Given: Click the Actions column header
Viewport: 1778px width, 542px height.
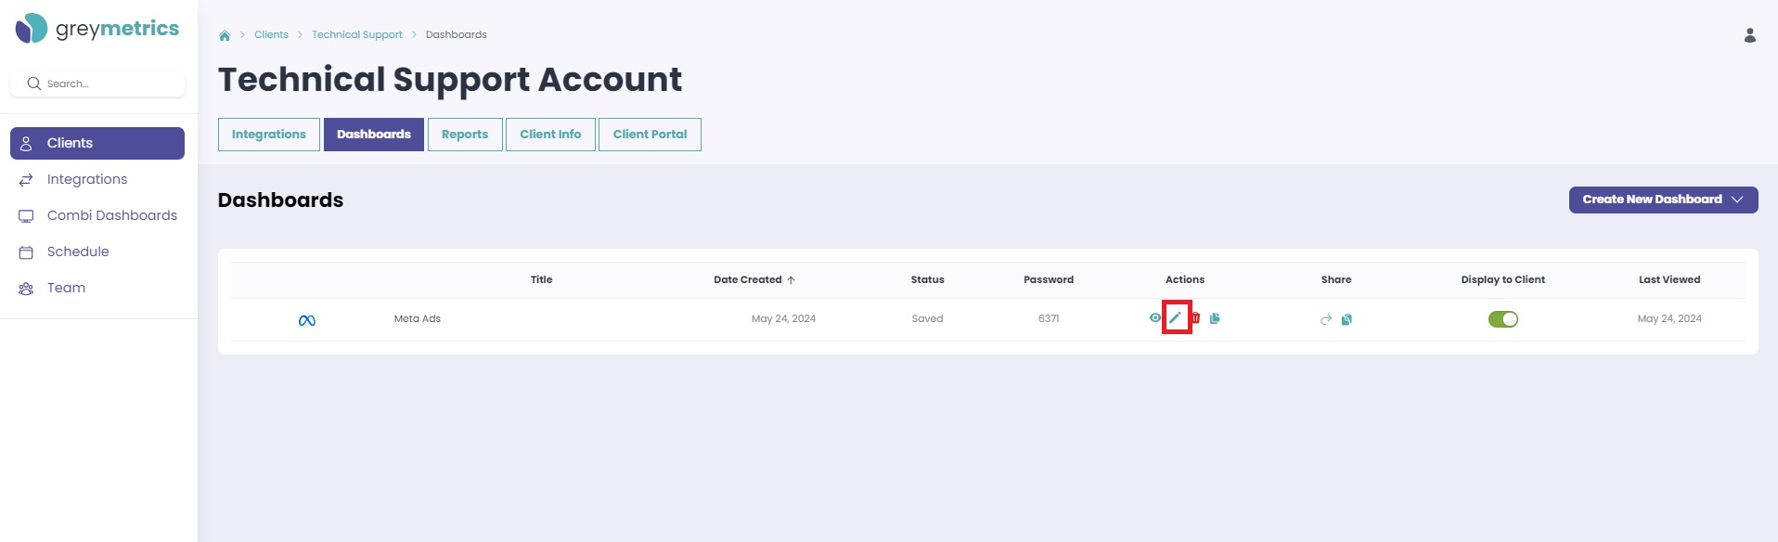Looking at the screenshot, I should pos(1185,279).
